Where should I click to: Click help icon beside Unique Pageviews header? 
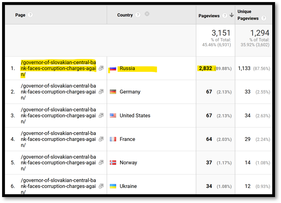pyautogui.click(x=263, y=18)
